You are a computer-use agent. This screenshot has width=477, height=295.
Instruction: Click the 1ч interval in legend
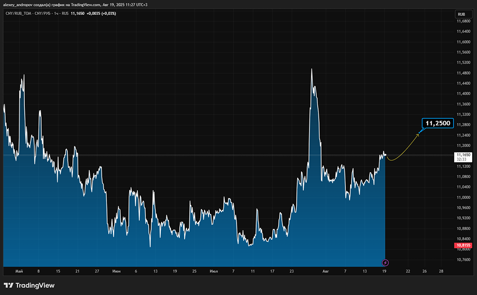point(56,13)
